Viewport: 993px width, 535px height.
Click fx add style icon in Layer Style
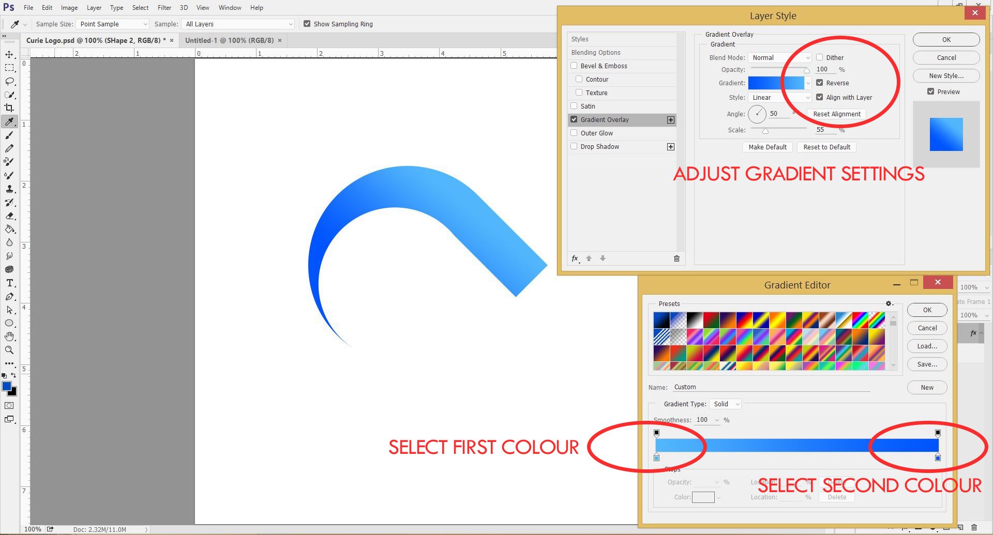[x=575, y=258]
